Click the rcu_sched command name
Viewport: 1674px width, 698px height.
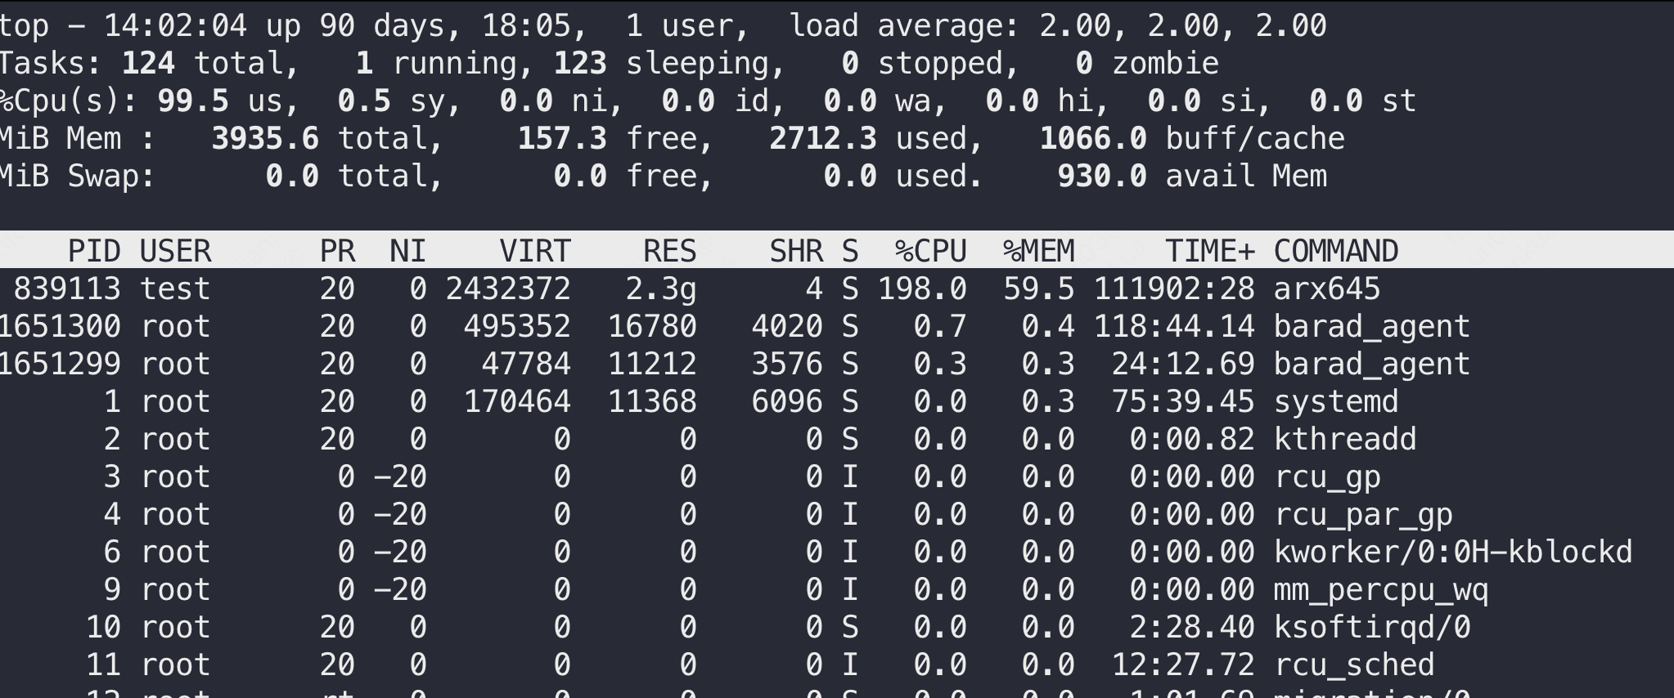click(x=1353, y=664)
